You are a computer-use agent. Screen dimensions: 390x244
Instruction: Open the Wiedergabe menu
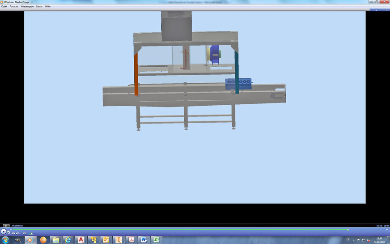[27, 7]
